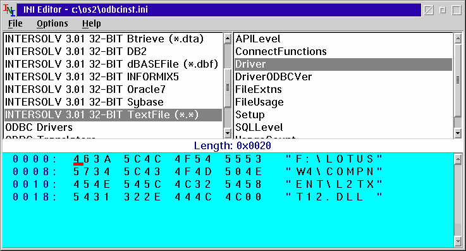Select the highlighted Driver key
The height and width of the screenshot is (251, 466).
coord(343,64)
